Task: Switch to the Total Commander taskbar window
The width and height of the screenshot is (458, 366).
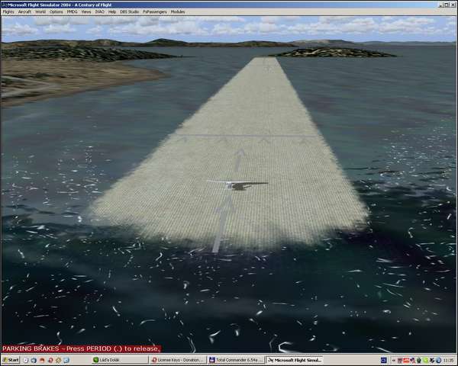Action: click(x=237, y=360)
